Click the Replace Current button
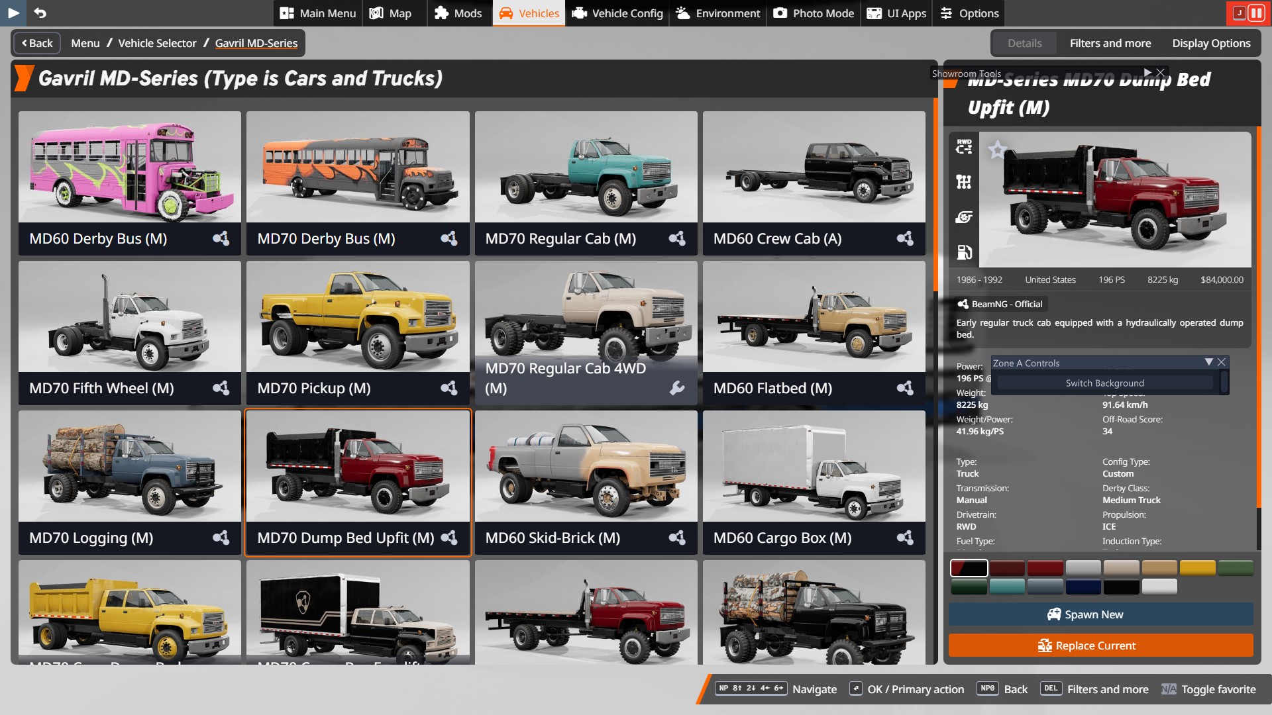This screenshot has width=1272, height=715. coord(1100,645)
